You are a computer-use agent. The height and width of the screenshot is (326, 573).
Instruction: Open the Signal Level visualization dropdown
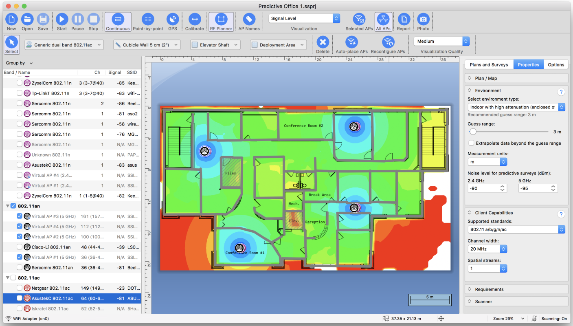[303, 18]
